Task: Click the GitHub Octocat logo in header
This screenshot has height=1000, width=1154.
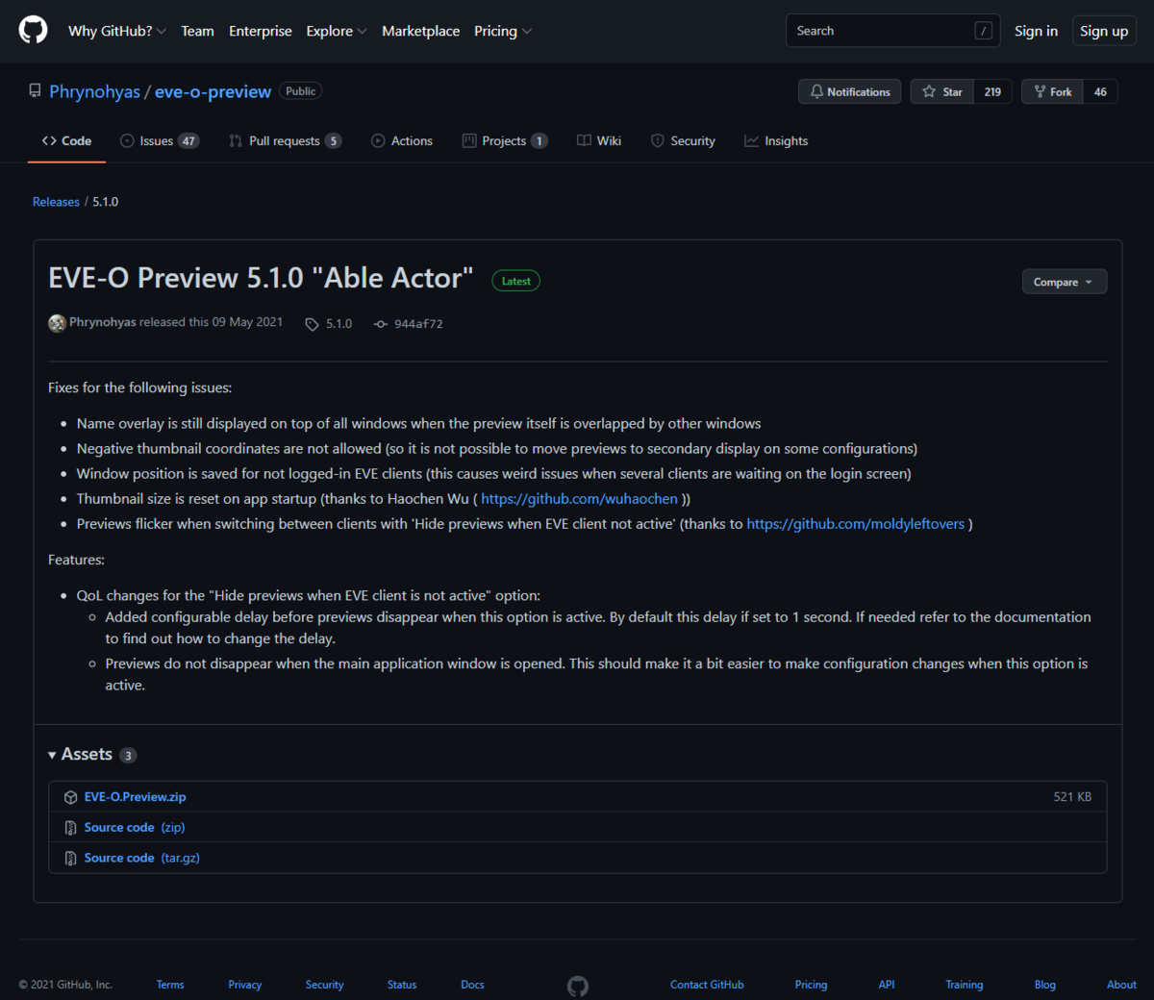Action: [34, 31]
